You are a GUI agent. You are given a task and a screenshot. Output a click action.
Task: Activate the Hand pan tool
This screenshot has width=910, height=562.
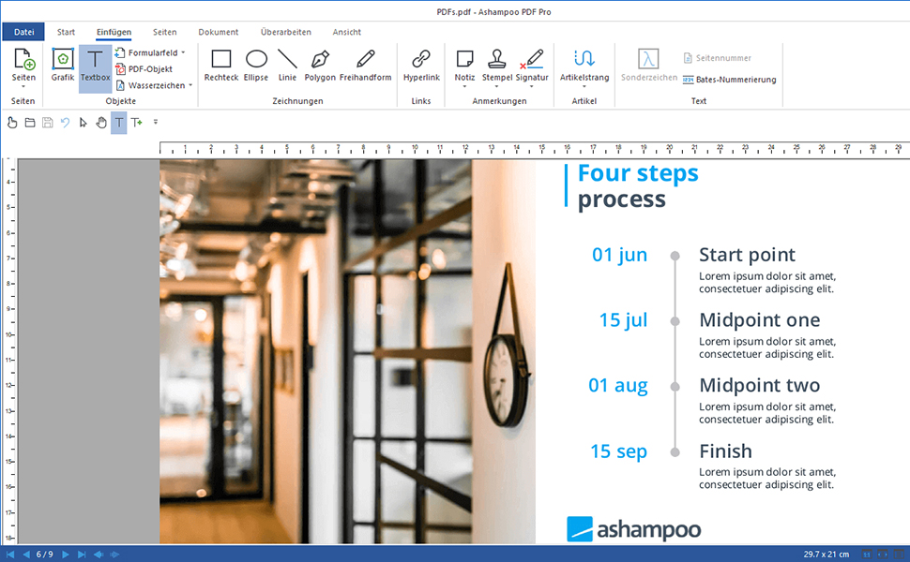(100, 122)
